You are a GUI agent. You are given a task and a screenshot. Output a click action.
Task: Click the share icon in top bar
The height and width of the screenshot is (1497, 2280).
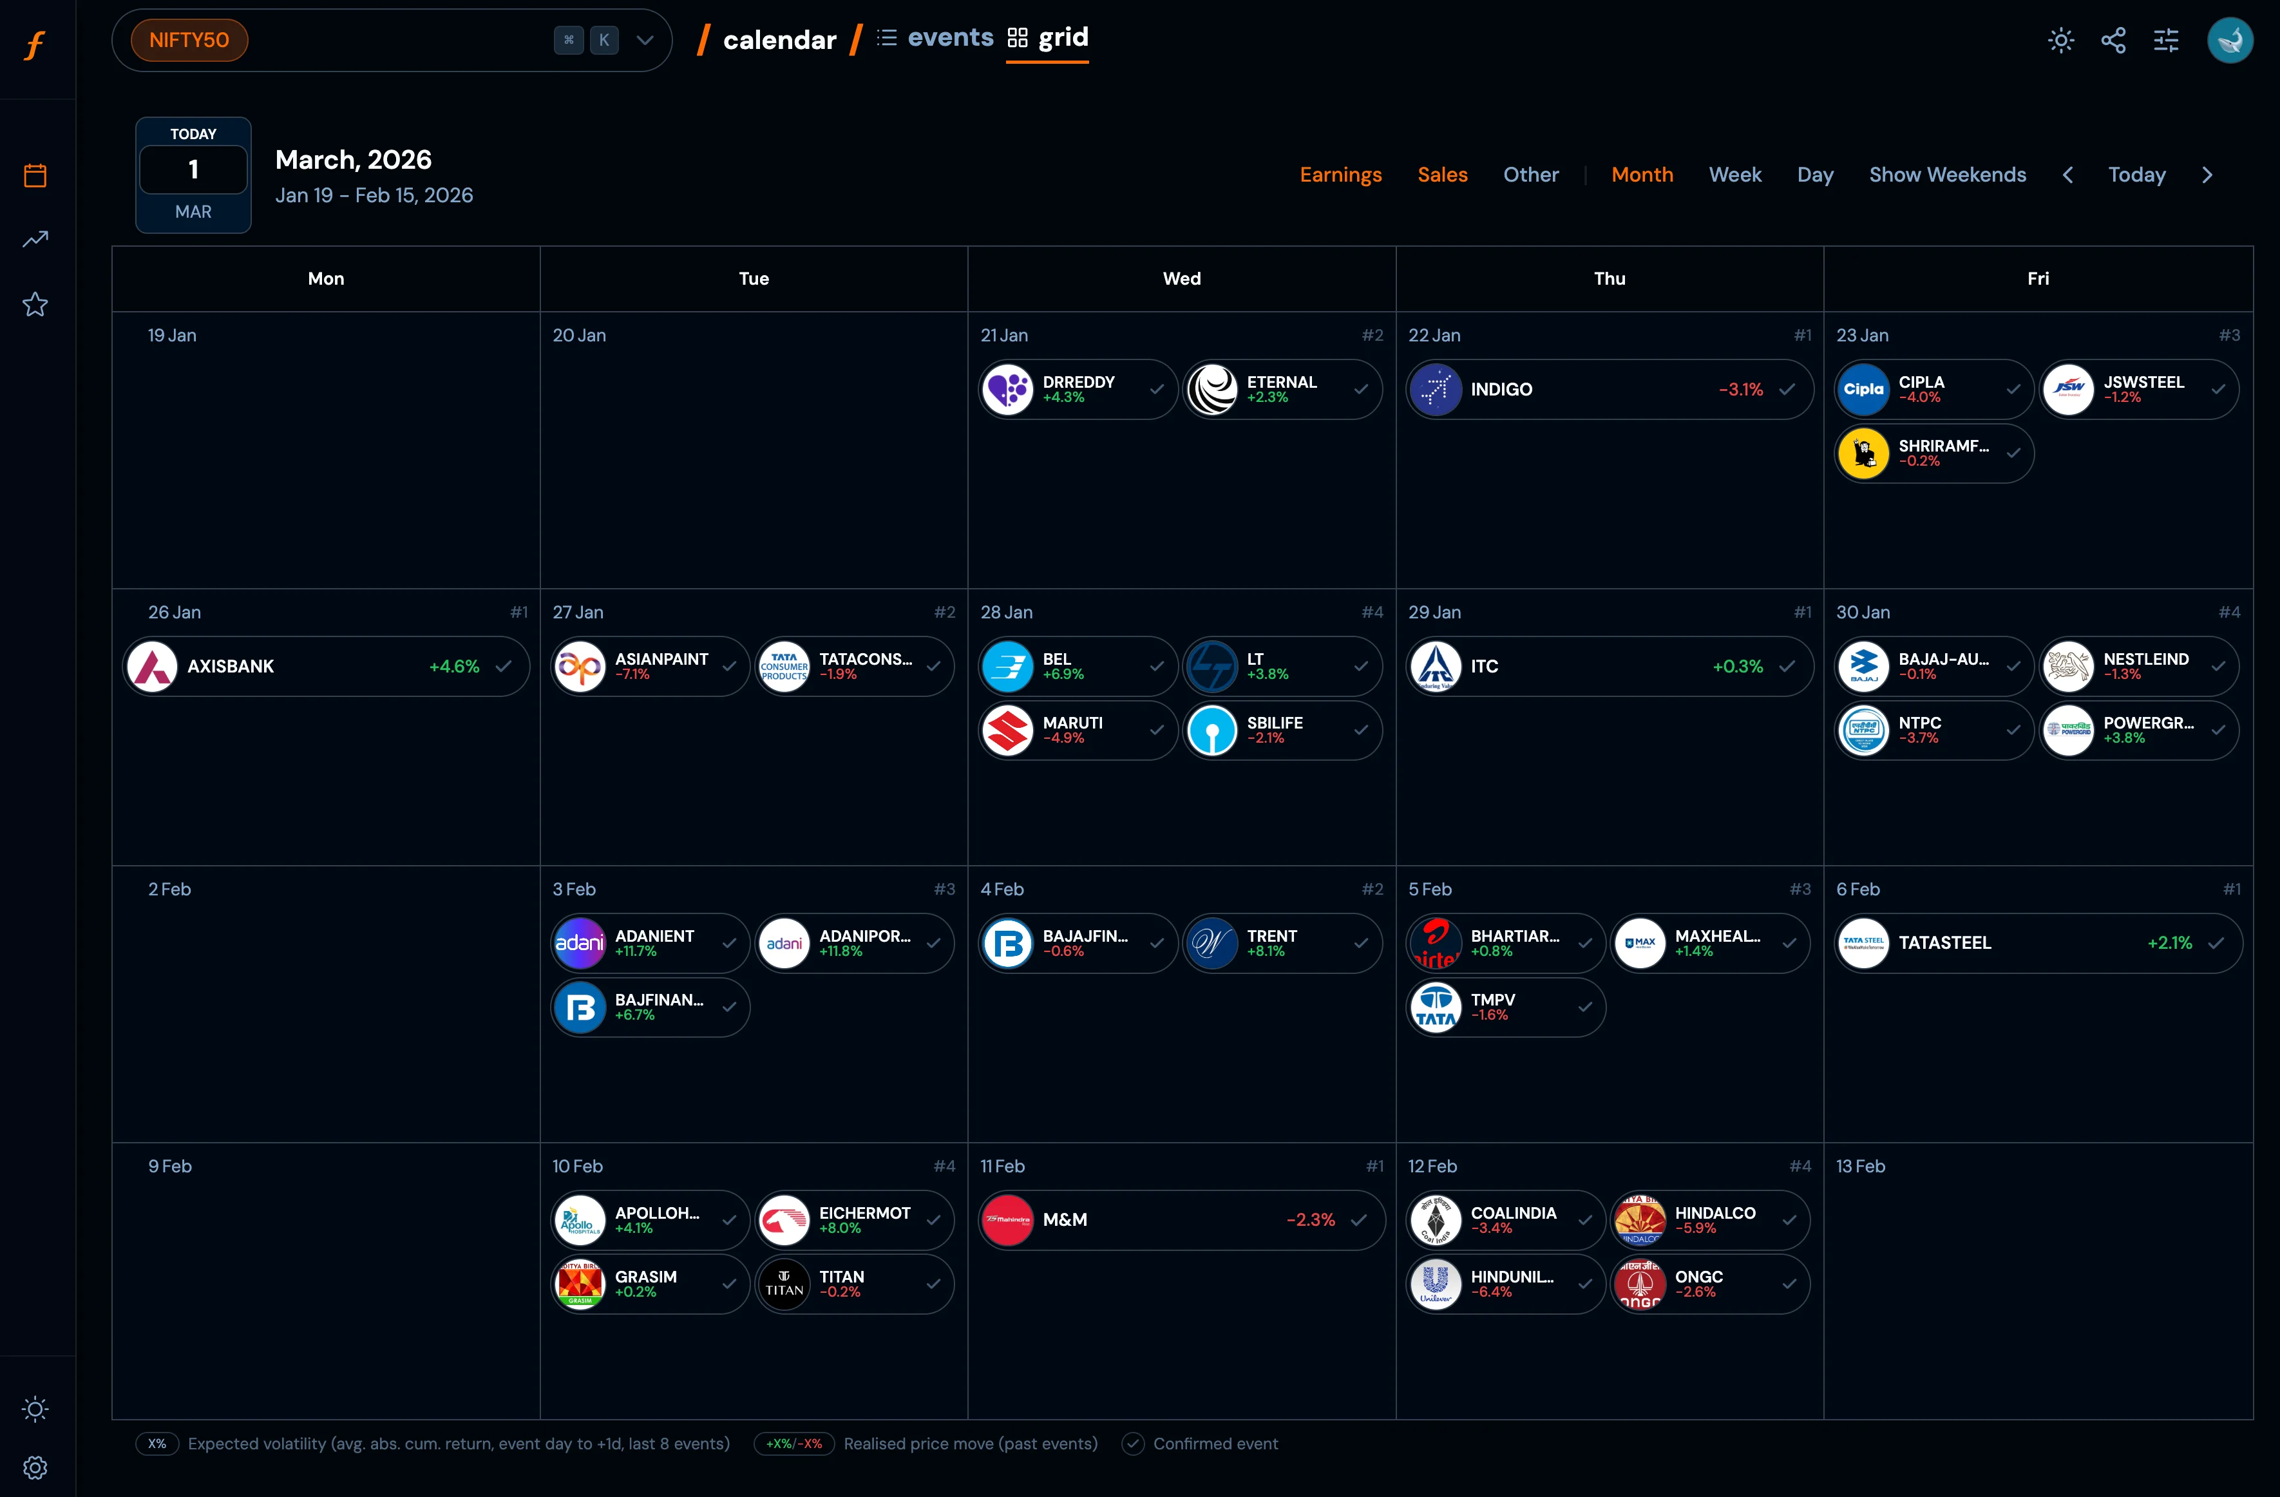coord(2113,40)
